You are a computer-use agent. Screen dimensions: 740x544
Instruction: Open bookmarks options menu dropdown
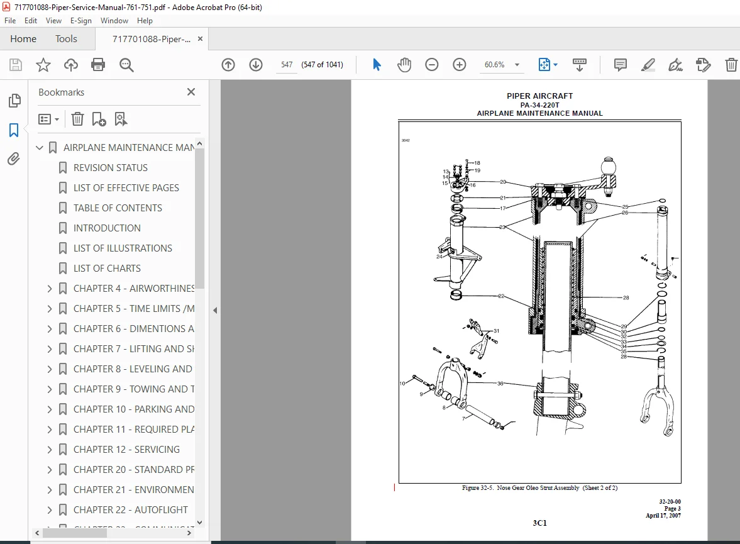pyautogui.click(x=48, y=119)
